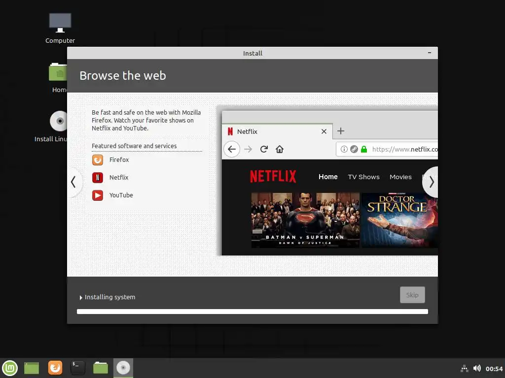Viewport: 505px width, 378px height.
Task: Click the Show Desktop taskbar icon
Action: (x=32, y=368)
